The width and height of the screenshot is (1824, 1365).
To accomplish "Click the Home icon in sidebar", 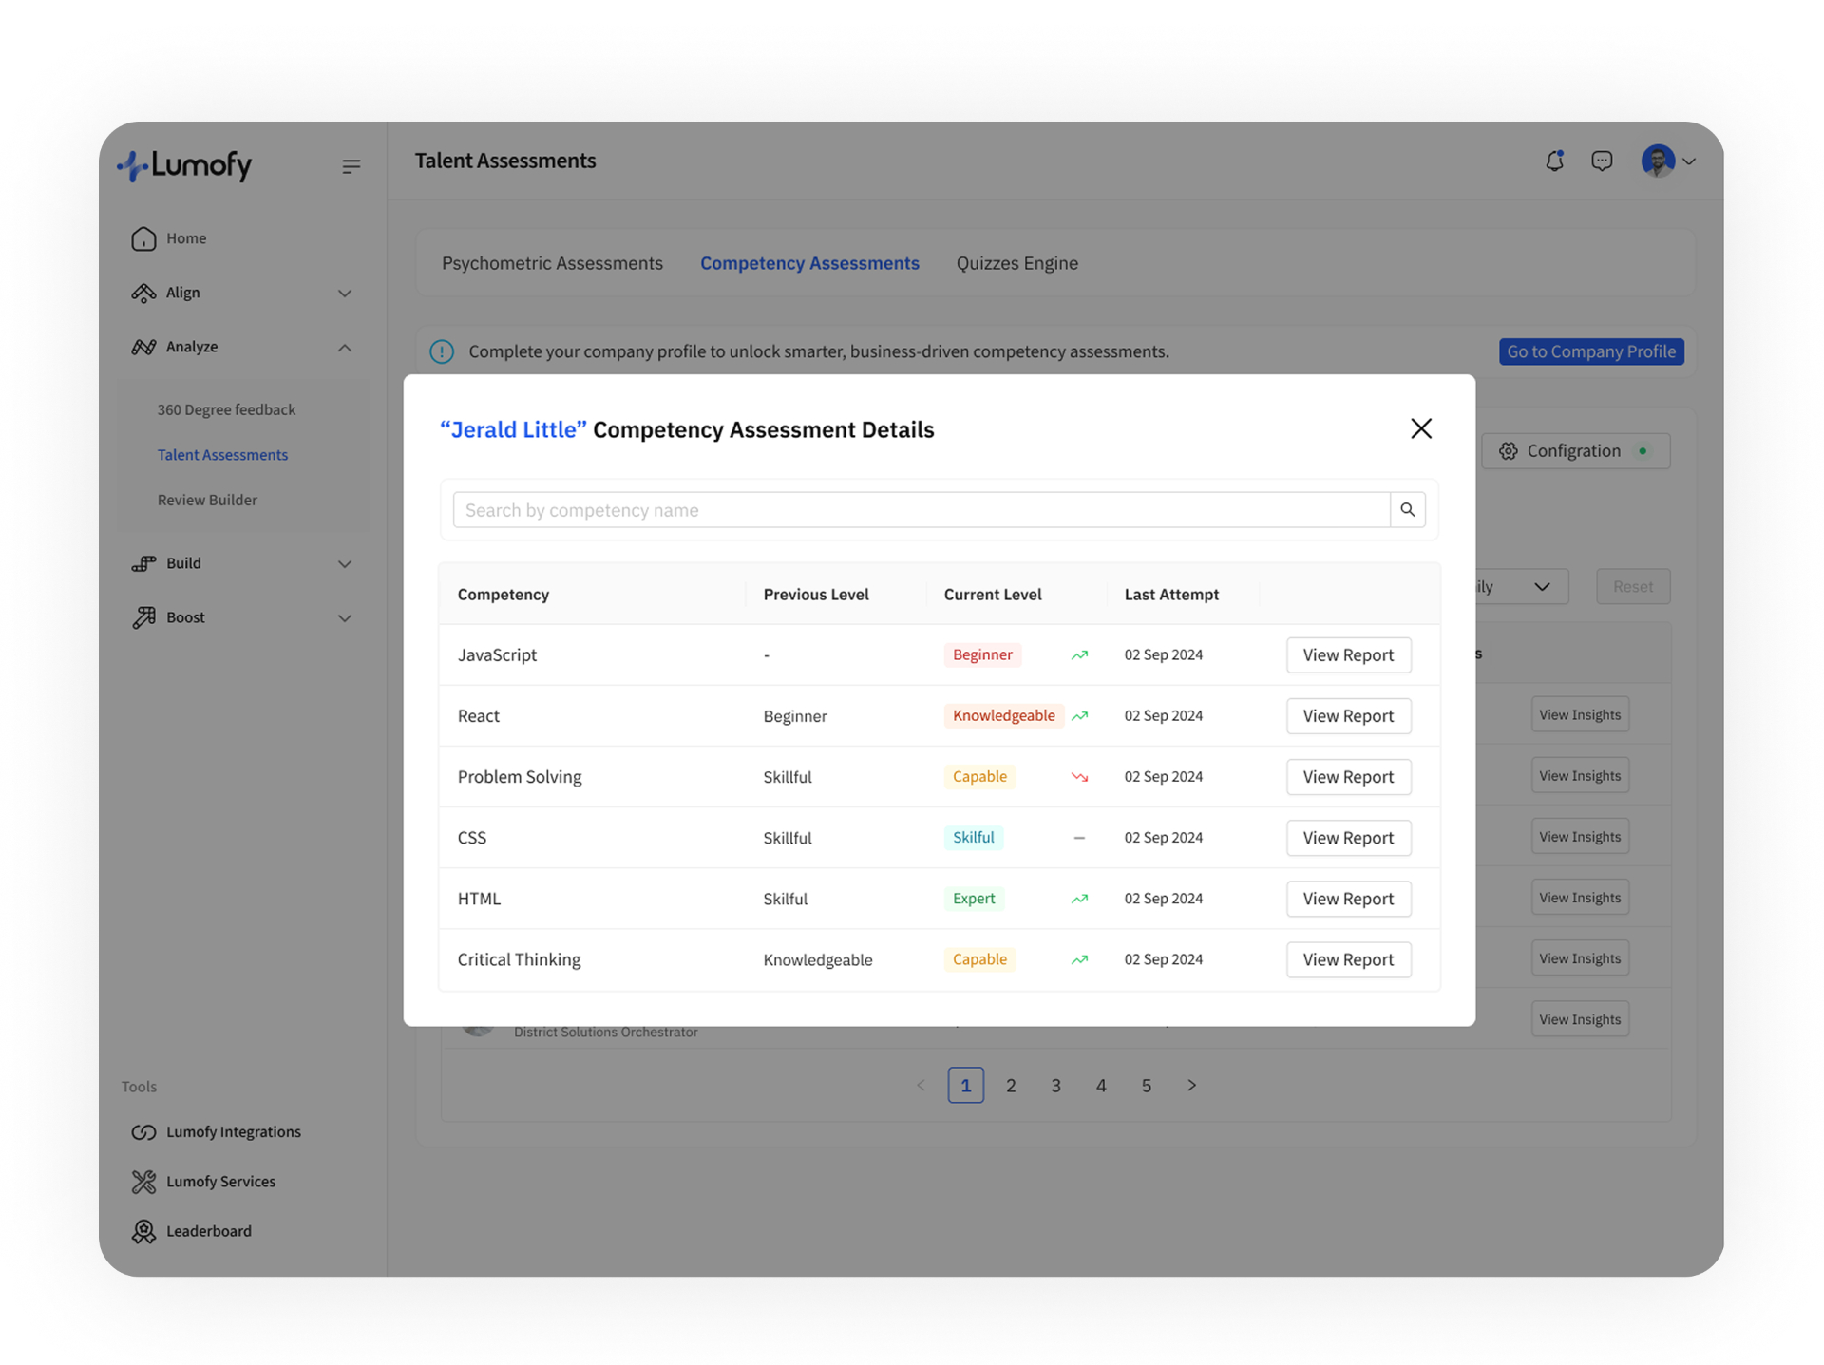I will pos(143,238).
